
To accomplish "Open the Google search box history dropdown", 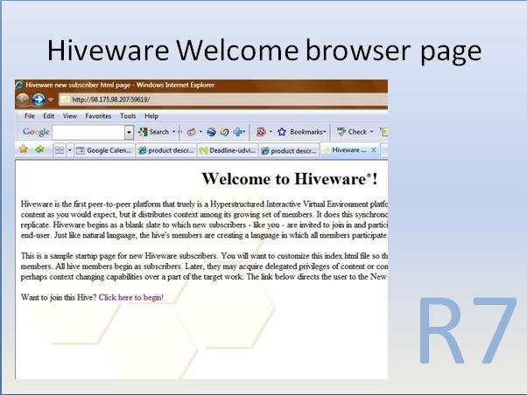I will 129,133.
